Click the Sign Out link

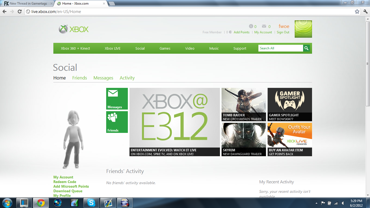click(283, 32)
